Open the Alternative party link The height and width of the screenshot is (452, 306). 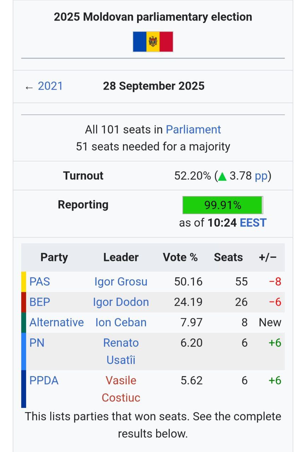(x=57, y=322)
